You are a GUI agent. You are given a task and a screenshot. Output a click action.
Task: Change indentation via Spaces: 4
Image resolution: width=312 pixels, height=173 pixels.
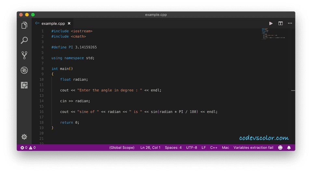173,148
